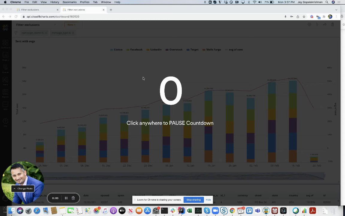The height and width of the screenshot is (216, 345).
Task: Click the chart range navigator handle
Action: [x=324, y=176]
